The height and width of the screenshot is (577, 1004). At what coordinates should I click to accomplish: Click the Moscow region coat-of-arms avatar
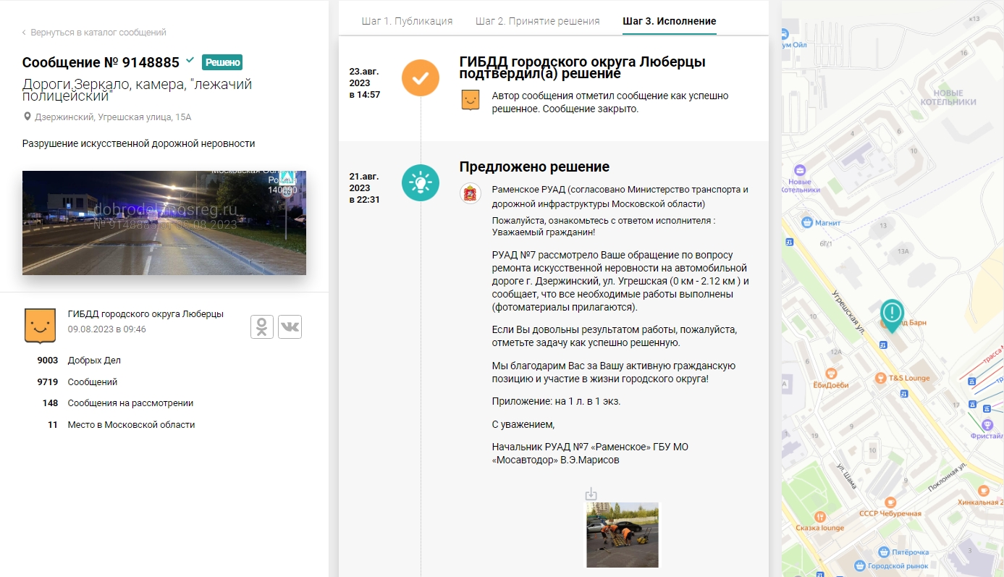click(471, 193)
